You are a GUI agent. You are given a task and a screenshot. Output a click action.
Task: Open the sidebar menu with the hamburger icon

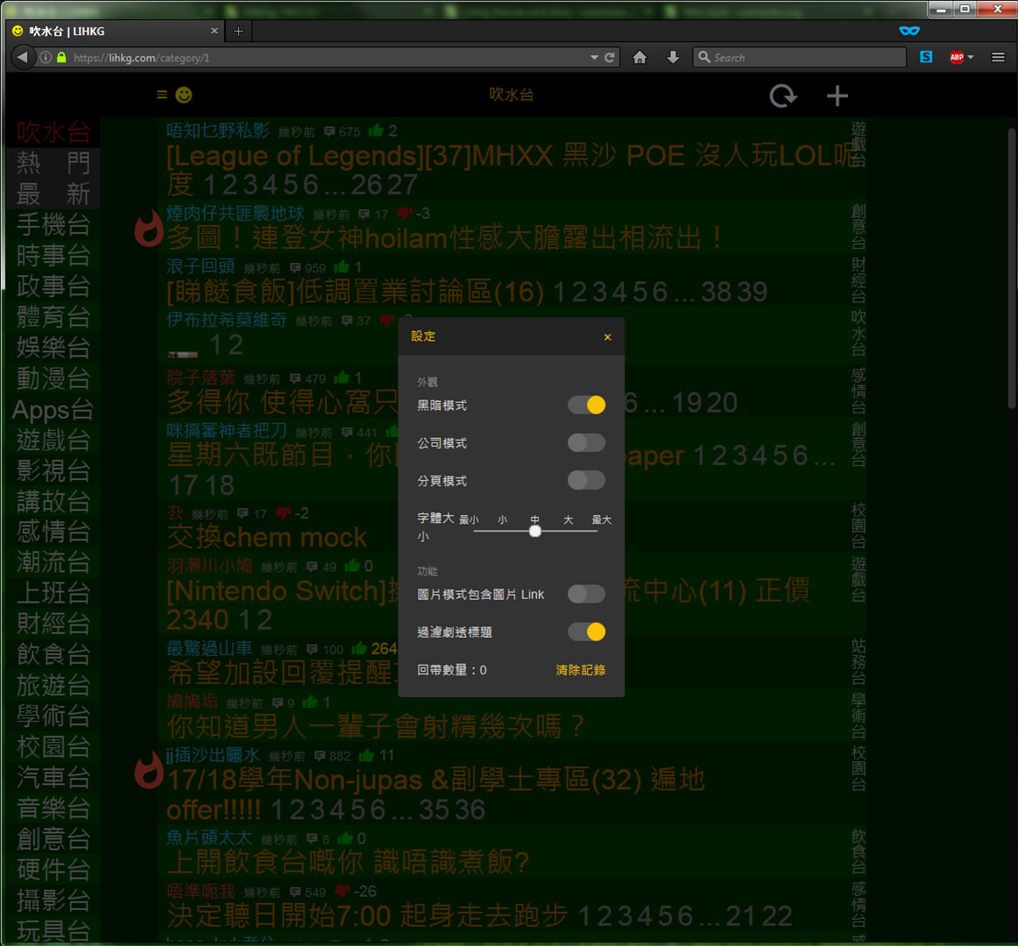point(161,95)
